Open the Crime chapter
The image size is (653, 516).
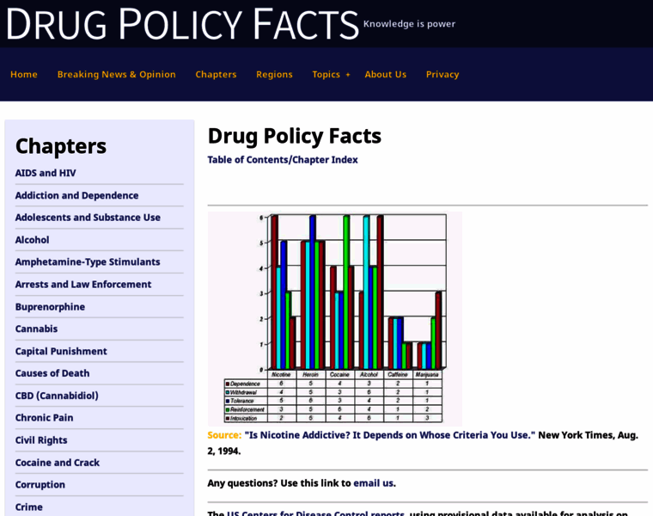coord(28,507)
